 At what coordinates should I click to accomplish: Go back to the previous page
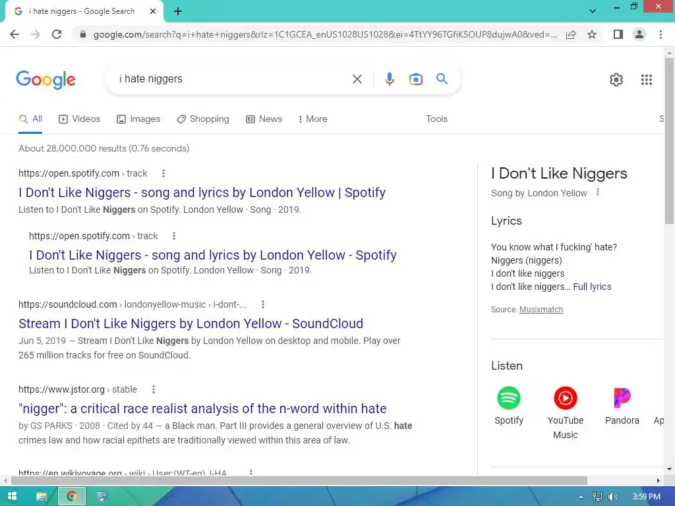(x=15, y=34)
